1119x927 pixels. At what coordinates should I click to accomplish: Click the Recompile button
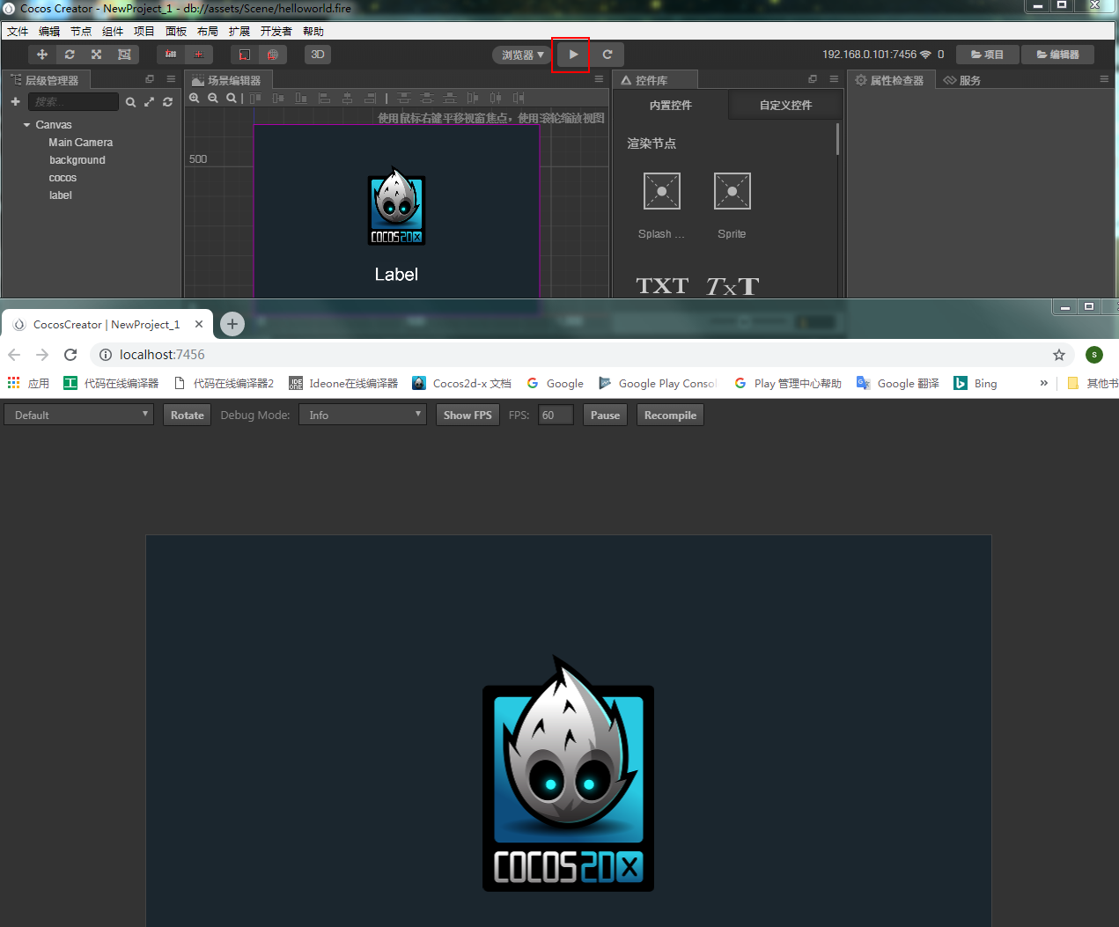[670, 415]
